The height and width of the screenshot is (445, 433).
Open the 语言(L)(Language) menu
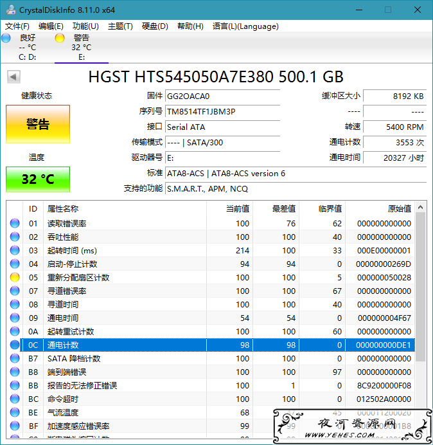click(x=245, y=26)
